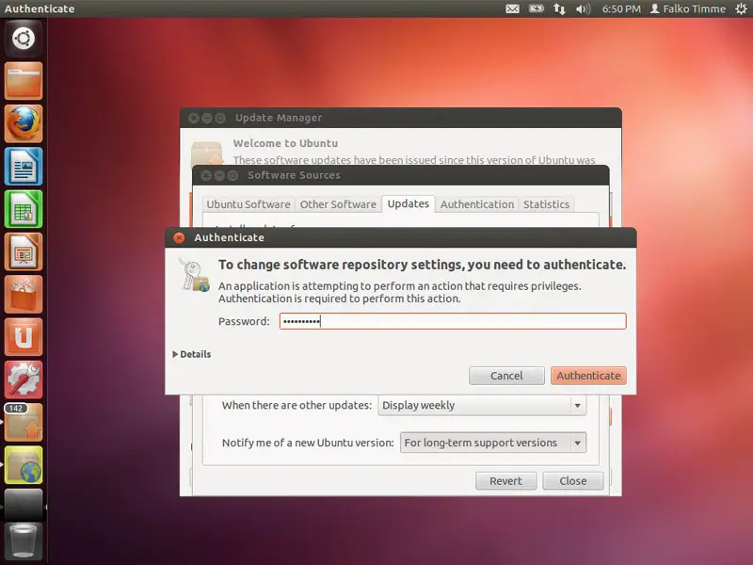This screenshot has height=565, width=753.
Task: Open the Falko Timme user menu
Action: tap(688, 8)
